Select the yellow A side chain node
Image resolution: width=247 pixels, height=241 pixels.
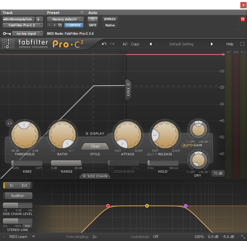coord(147,206)
